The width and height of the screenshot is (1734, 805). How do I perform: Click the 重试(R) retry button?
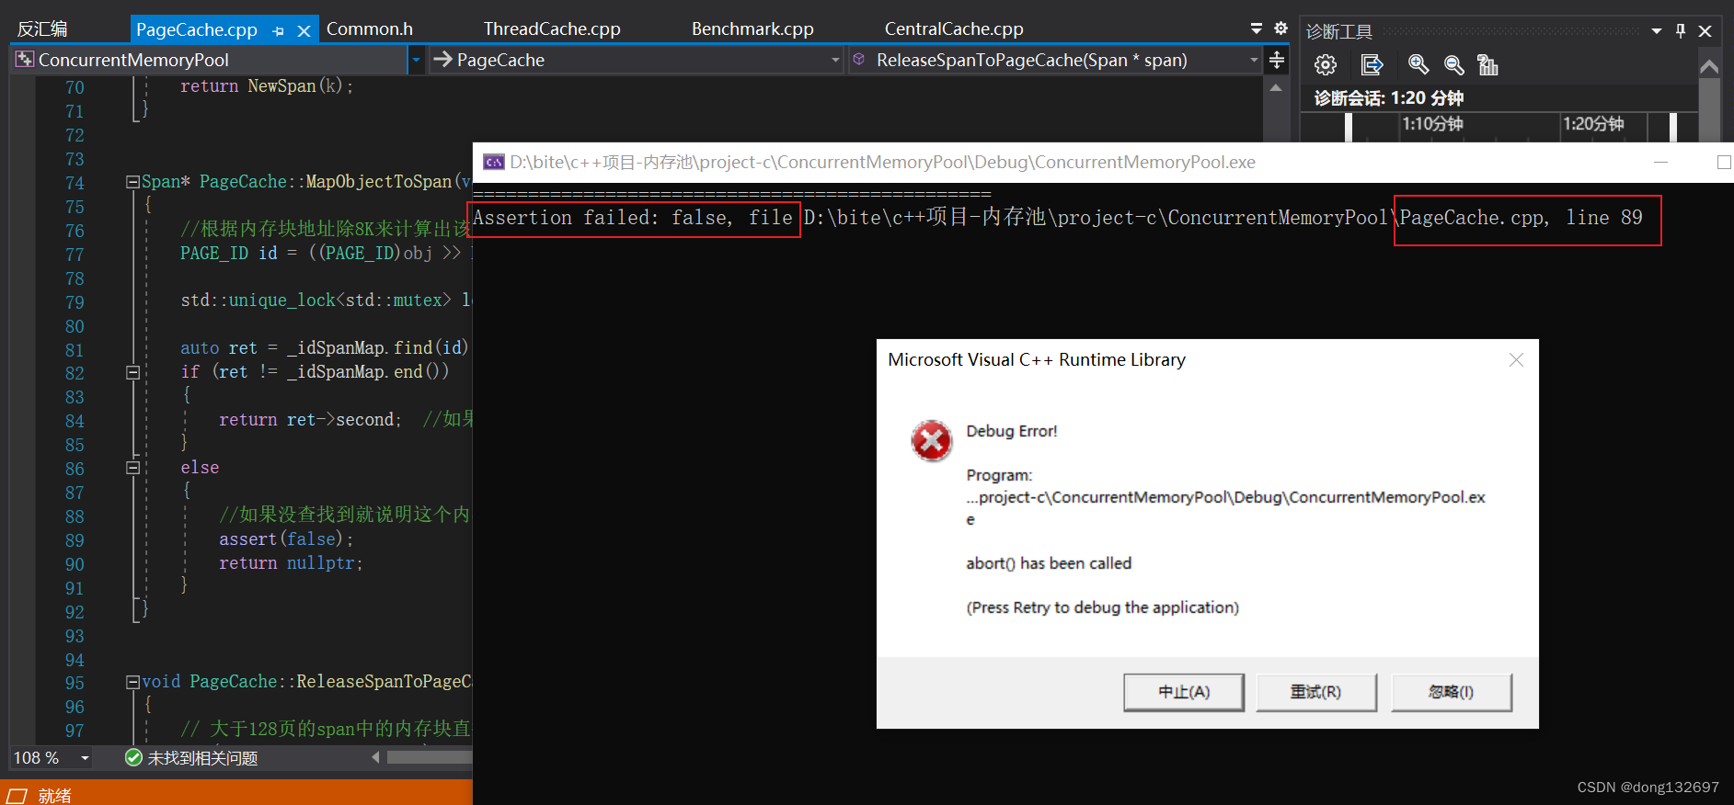(1316, 692)
